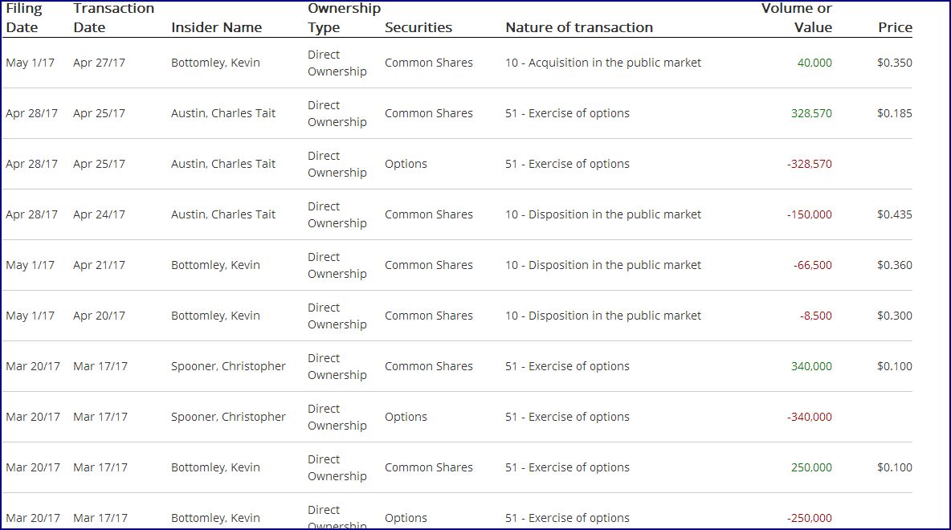Click the Acquisition in the public market entry

(603, 63)
